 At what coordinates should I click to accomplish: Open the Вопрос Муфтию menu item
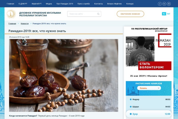point(114,4)
